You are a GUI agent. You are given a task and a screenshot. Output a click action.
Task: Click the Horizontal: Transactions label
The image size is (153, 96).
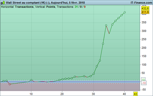click(17, 7)
